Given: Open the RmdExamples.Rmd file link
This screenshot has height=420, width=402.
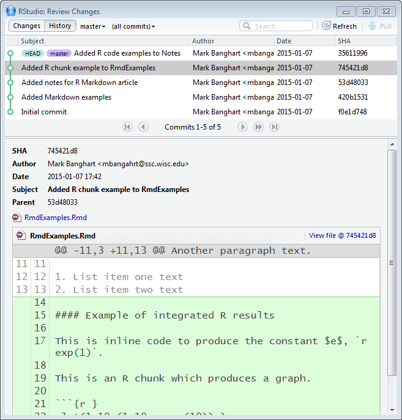Looking at the screenshot, I should click(x=55, y=218).
